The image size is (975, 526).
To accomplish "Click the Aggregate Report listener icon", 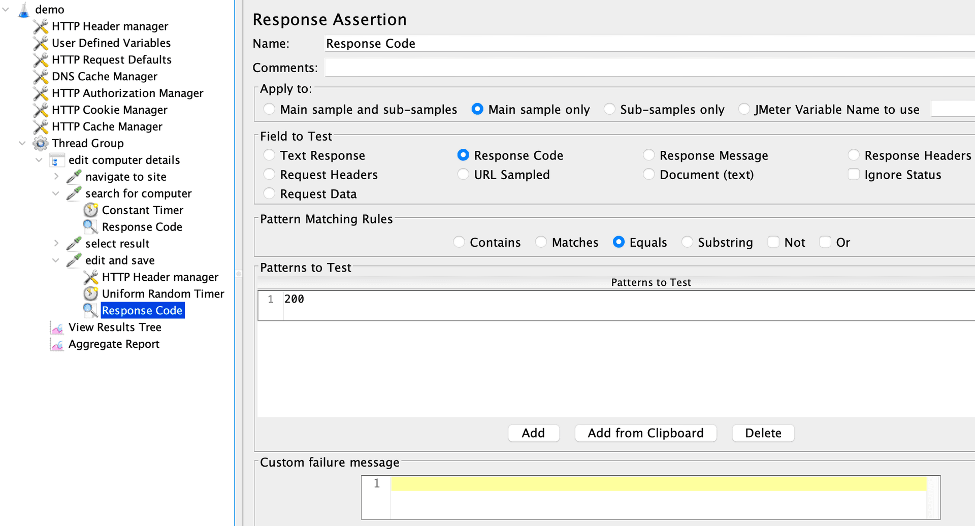I will pos(57,344).
